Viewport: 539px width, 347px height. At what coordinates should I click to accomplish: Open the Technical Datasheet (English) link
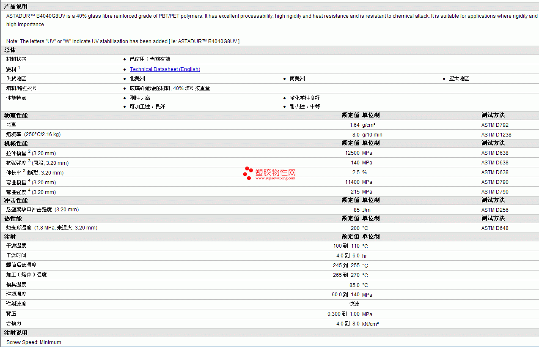(165, 69)
